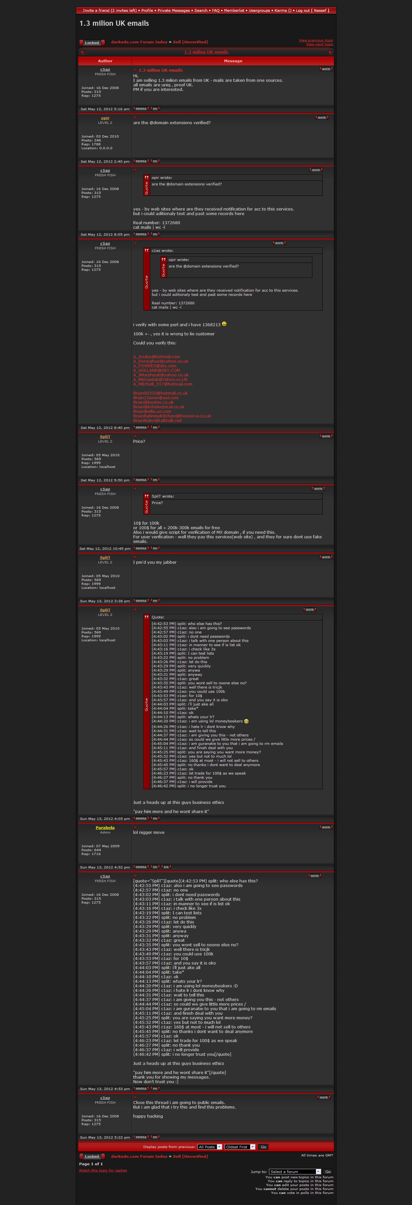Image resolution: width=412 pixels, height=1205 pixels.
Task: Click Quote icon on 'Price?' post
Action: pyautogui.click(x=326, y=436)
